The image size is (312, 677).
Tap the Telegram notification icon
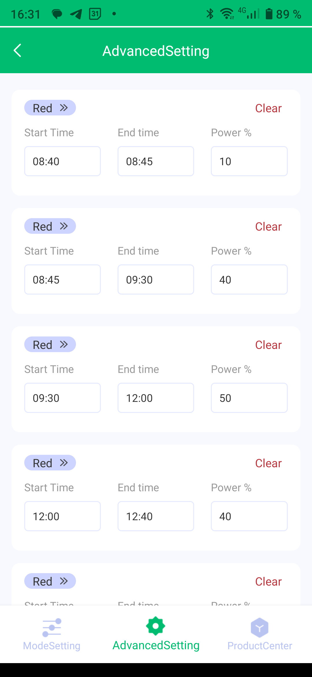coord(76,14)
